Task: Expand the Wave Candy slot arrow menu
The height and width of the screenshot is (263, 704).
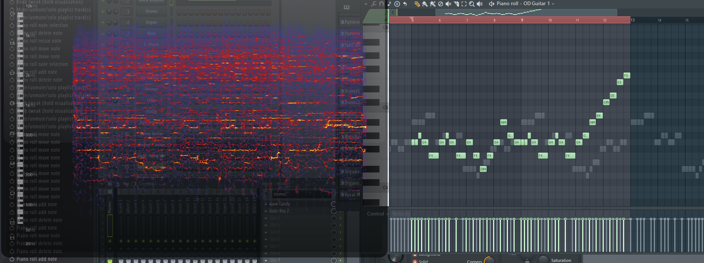Action: click(x=266, y=204)
